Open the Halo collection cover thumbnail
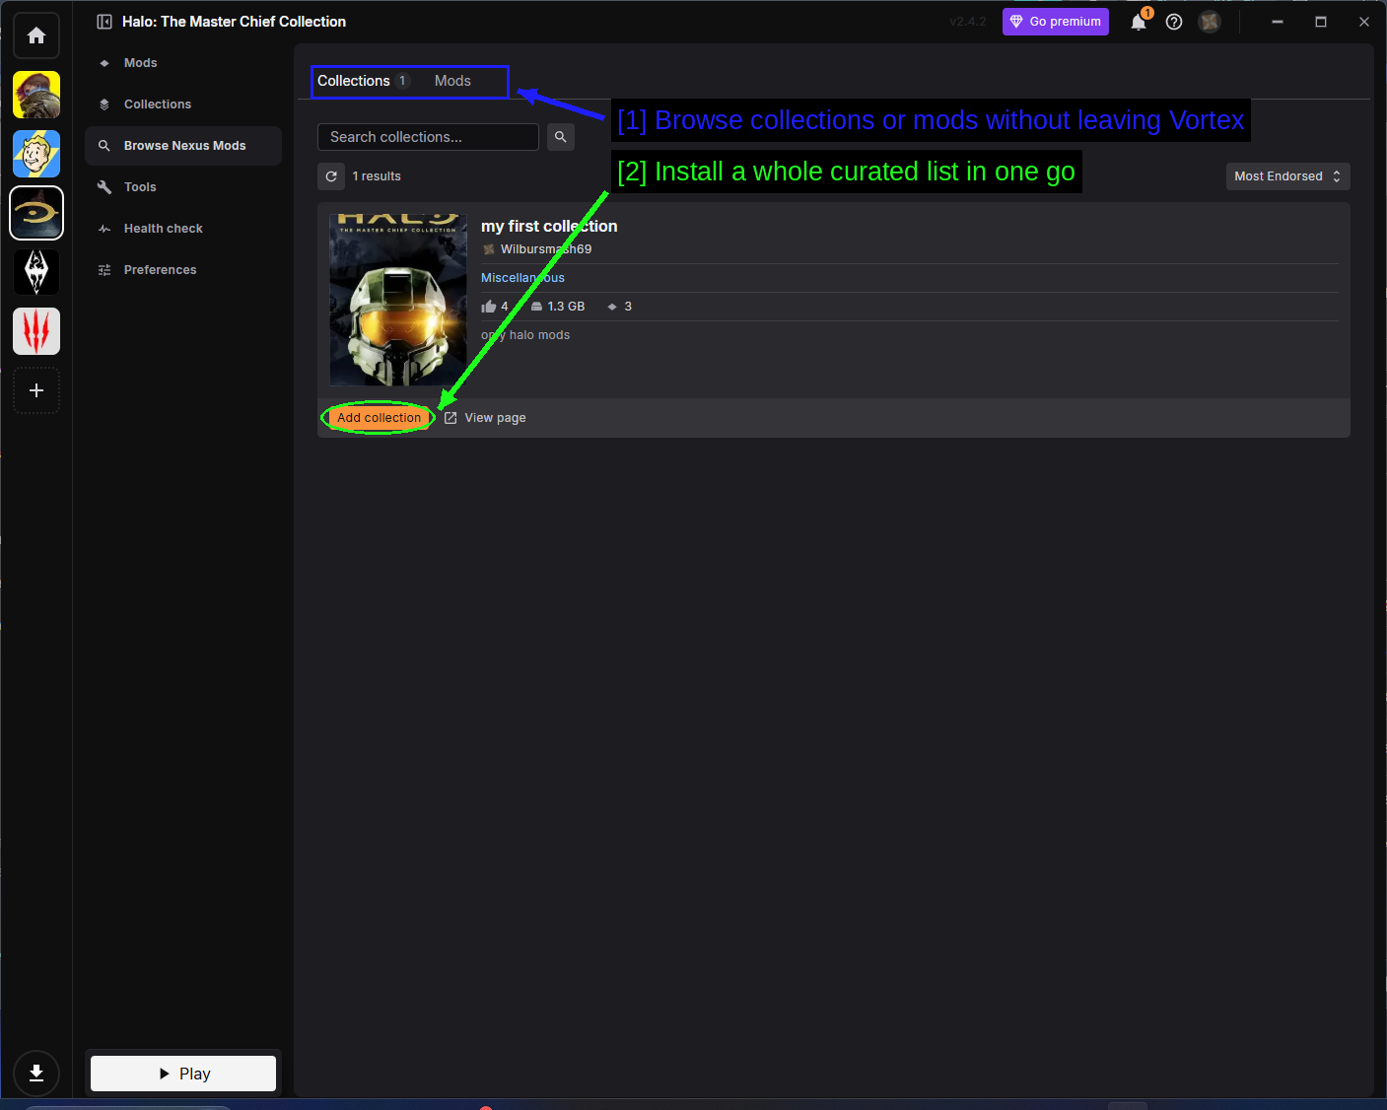 [398, 300]
